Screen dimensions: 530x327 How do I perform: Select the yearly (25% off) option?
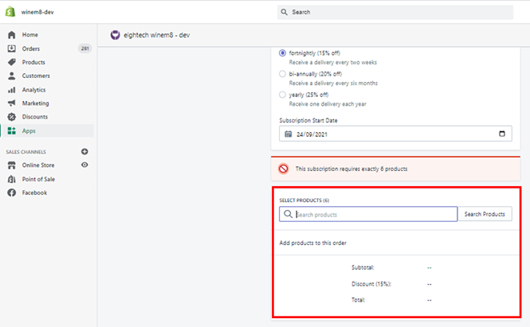[282, 95]
